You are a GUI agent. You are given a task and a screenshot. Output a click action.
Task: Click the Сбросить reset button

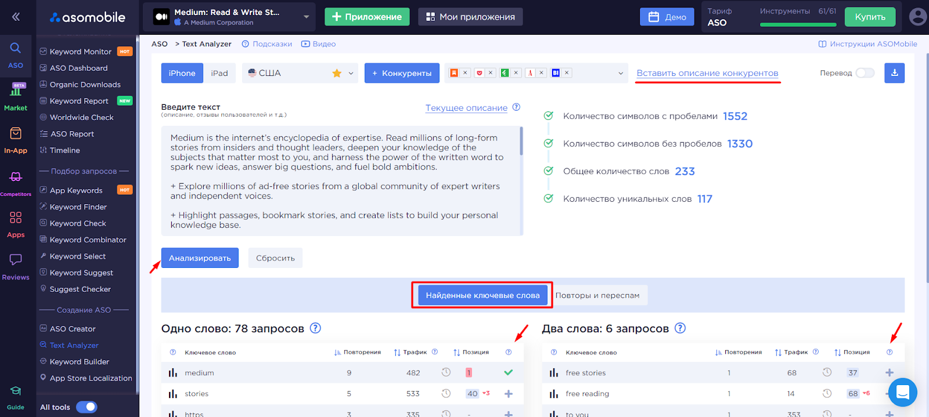click(275, 258)
